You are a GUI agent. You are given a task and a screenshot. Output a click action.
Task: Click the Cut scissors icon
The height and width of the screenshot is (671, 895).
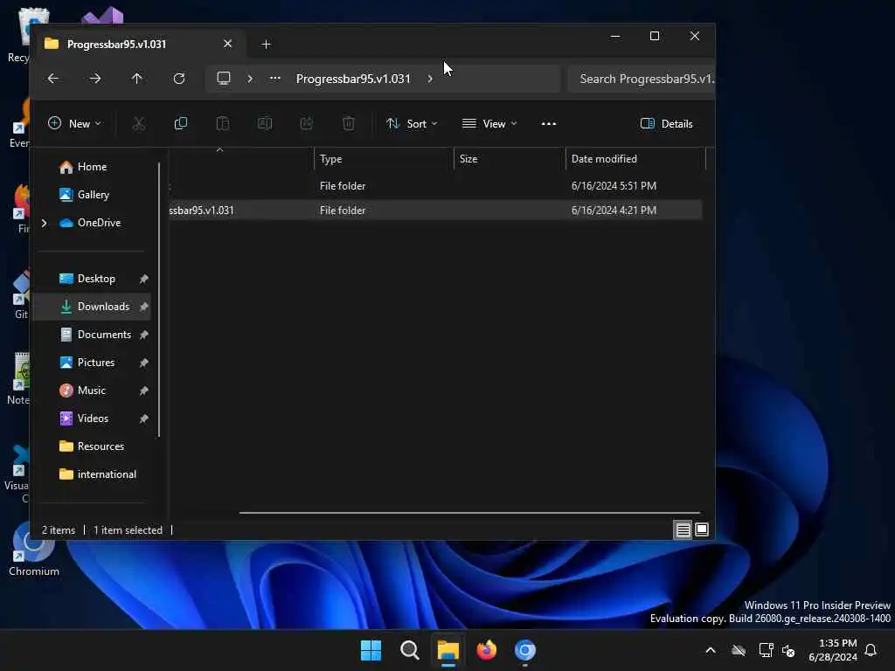[139, 124]
